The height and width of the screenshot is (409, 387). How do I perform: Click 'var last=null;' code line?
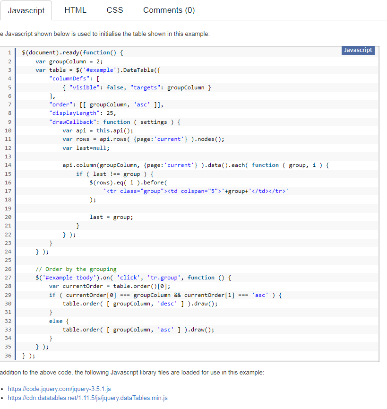[x=86, y=148]
